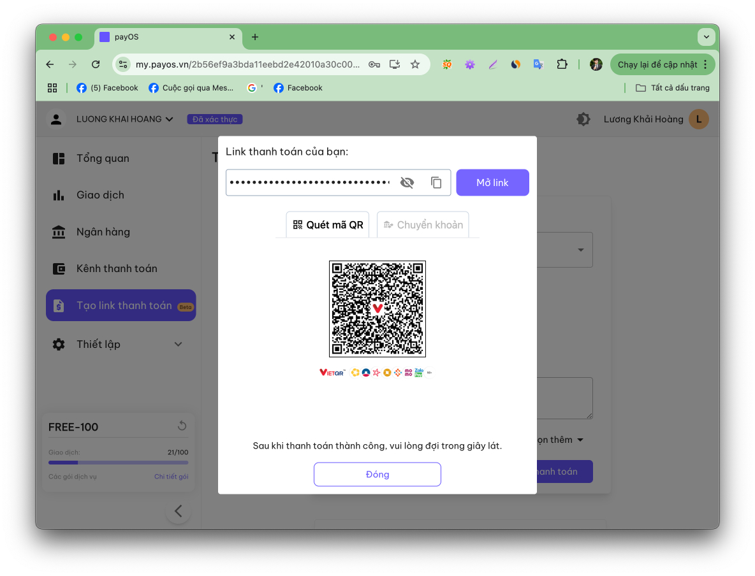Toggle dark mode brightness icon

pyautogui.click(x=583, y=119)
